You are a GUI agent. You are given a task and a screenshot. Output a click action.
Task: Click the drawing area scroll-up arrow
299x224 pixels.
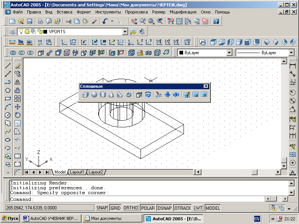pos(284,61)
